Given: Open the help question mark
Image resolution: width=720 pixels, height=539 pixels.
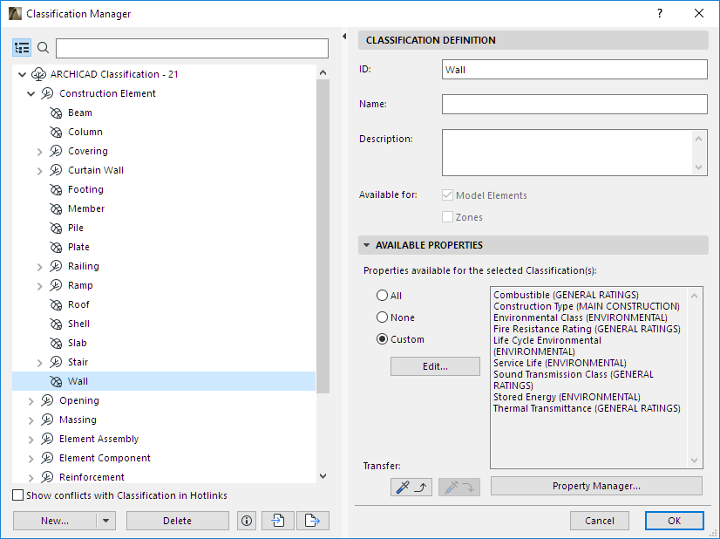Looking at the screenshot, I should (x=660, y=13).
